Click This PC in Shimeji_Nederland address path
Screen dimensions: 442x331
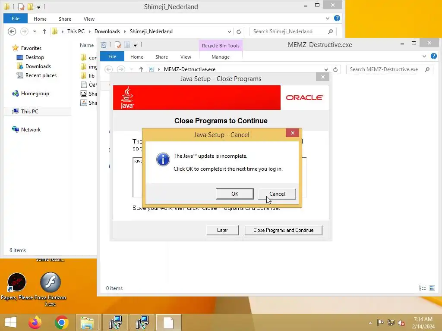(76, 31)
